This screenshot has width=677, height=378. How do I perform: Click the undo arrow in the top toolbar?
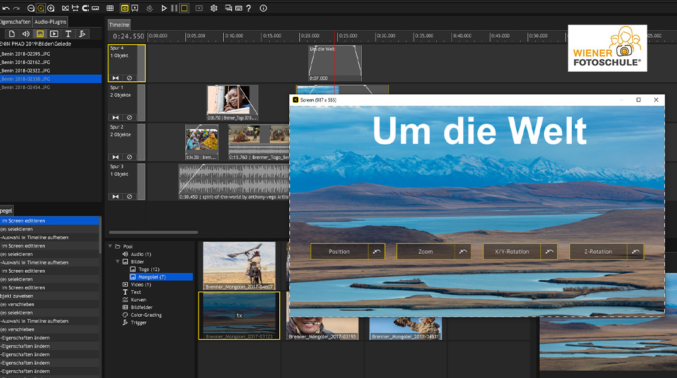coord(6,8)
